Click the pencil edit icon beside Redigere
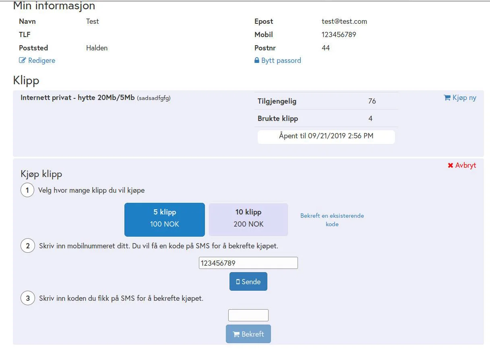This screenshot has height=354, width=490. pos(23,60)
